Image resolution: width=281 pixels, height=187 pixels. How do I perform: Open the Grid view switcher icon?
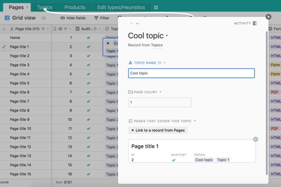pos(7,18)
